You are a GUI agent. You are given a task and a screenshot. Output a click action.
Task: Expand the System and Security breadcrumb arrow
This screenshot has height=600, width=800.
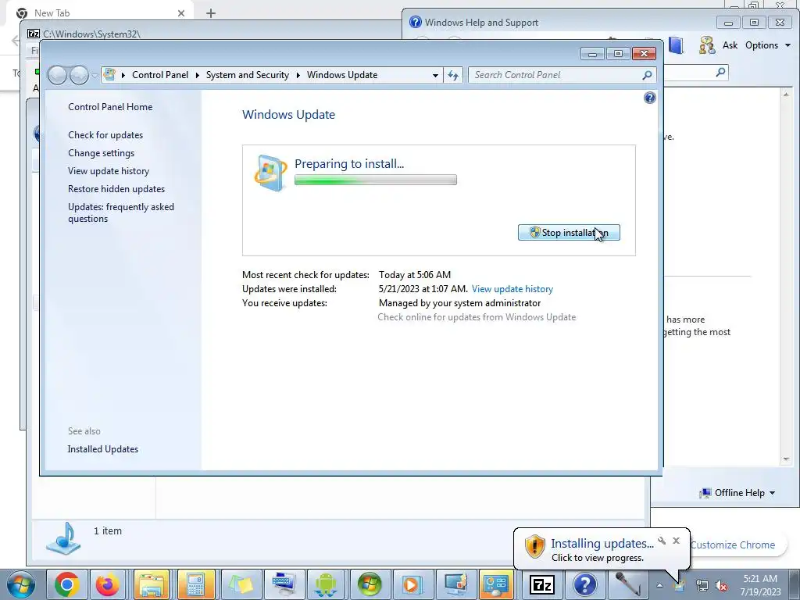(x=298, y=75)
